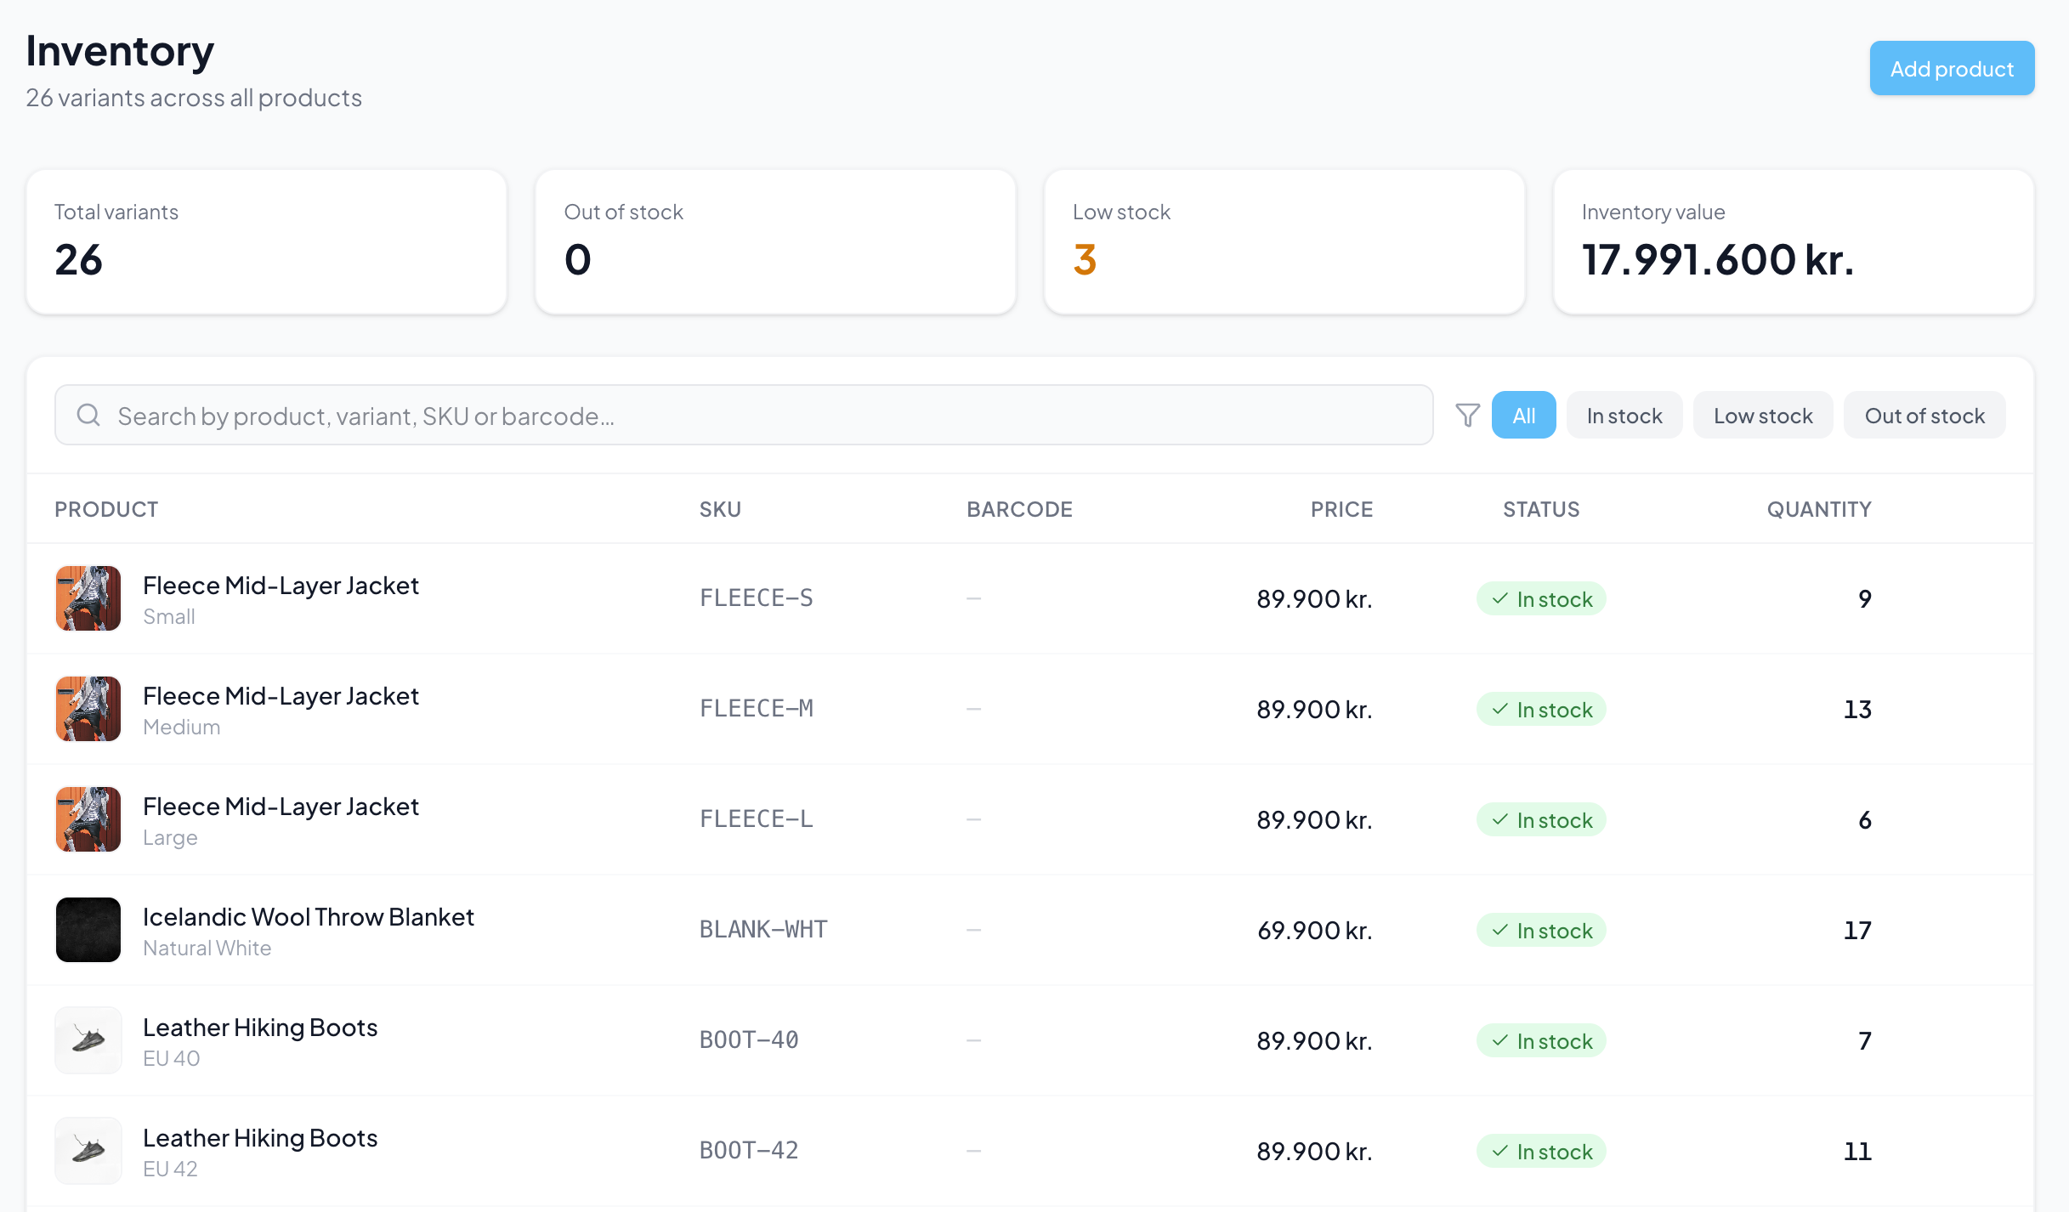Sort by the Quantity column header
Image resolution: width=2069 pixels, height=1212 pixels.
pyautogui.click(x=1819, y=509)
